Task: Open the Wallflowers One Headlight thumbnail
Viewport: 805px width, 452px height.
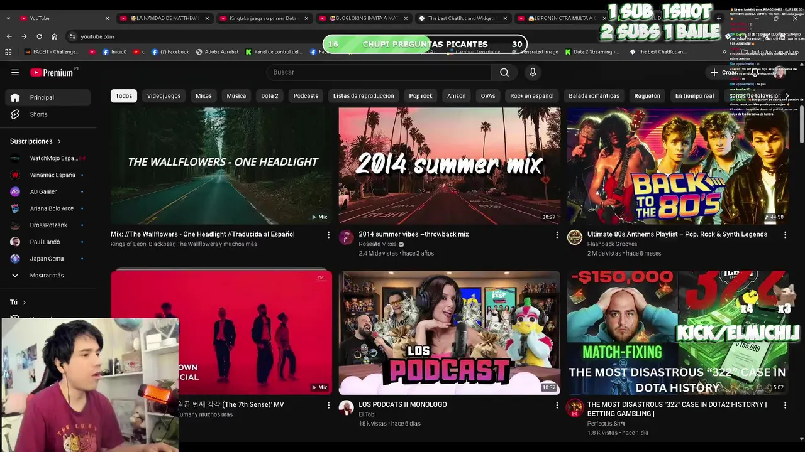Action: point(221,166)
